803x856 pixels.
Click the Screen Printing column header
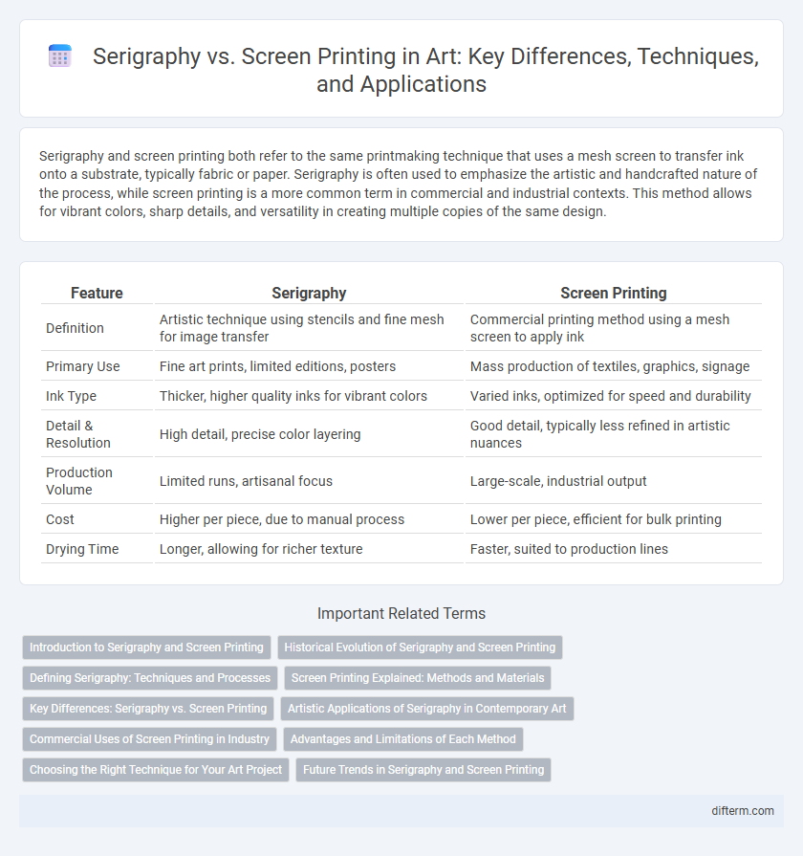614,294
